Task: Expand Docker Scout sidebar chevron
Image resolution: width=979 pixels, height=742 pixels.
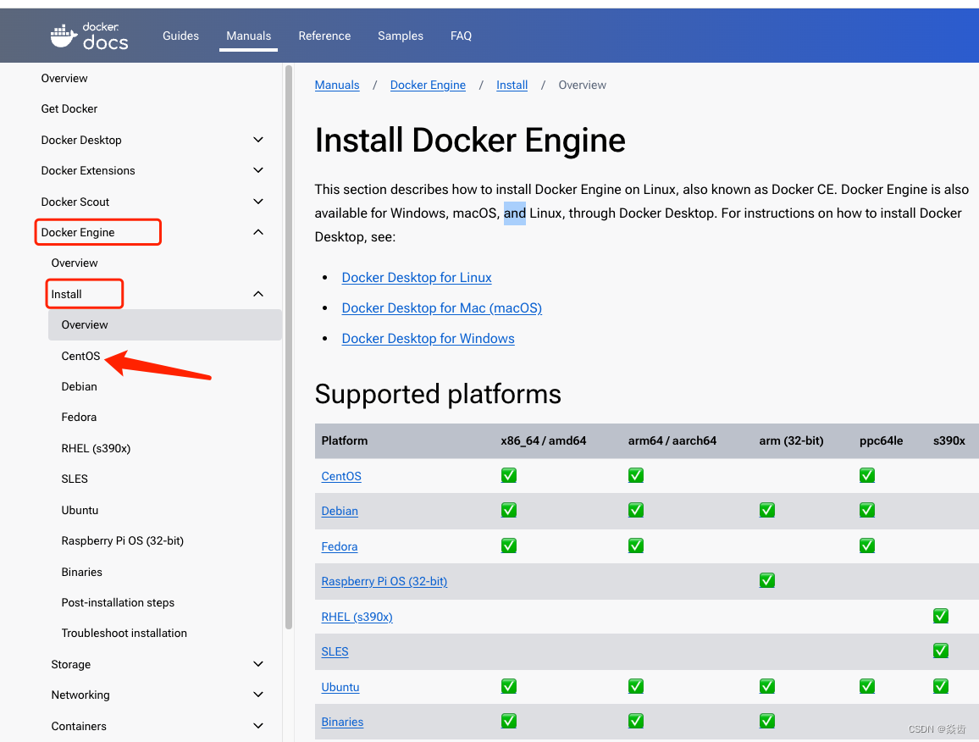Action: click(x=257, y=201)
